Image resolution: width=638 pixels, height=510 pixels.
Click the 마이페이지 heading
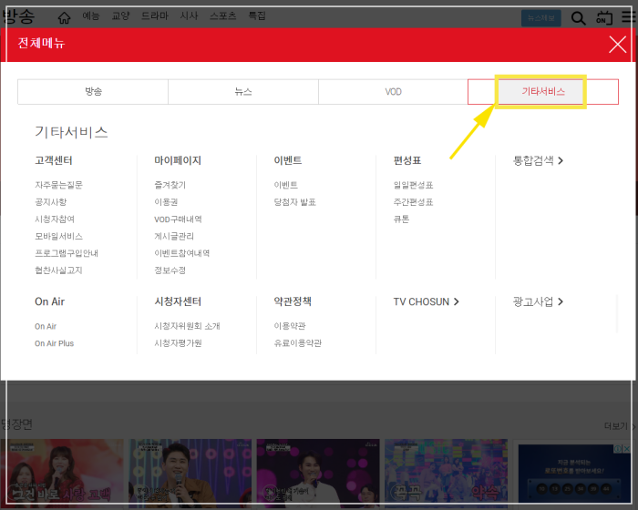(178, 160)
